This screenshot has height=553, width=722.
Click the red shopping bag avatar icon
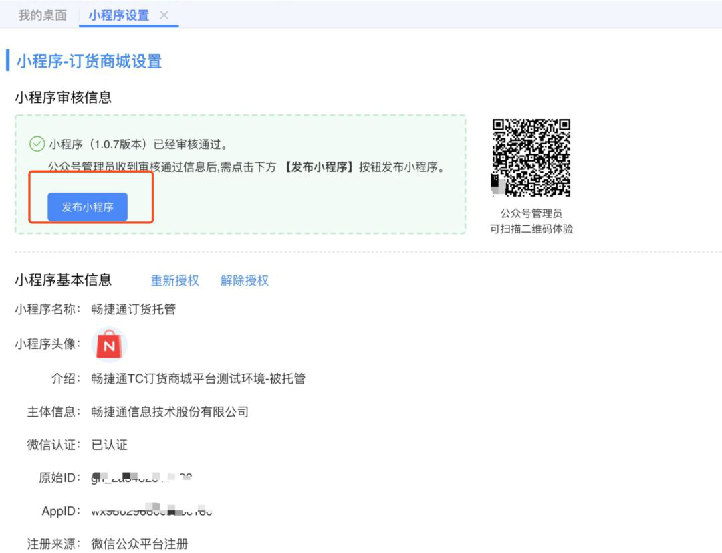tap(109, 344)
